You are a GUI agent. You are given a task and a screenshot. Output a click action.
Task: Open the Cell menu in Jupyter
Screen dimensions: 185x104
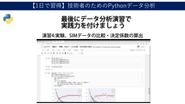click(x=64, y=50)
